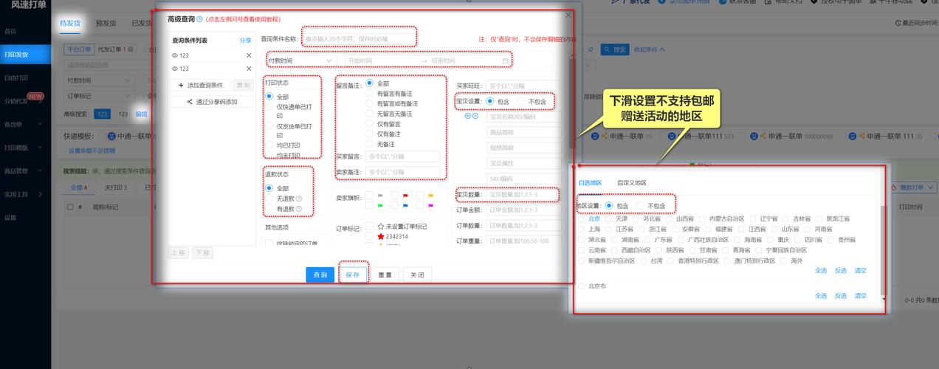Click the 关闭 button in dialog
This screenshot has width=939, height=369.
point(417,275)
